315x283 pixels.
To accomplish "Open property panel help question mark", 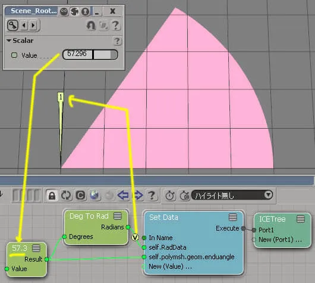I will [115, 26].
